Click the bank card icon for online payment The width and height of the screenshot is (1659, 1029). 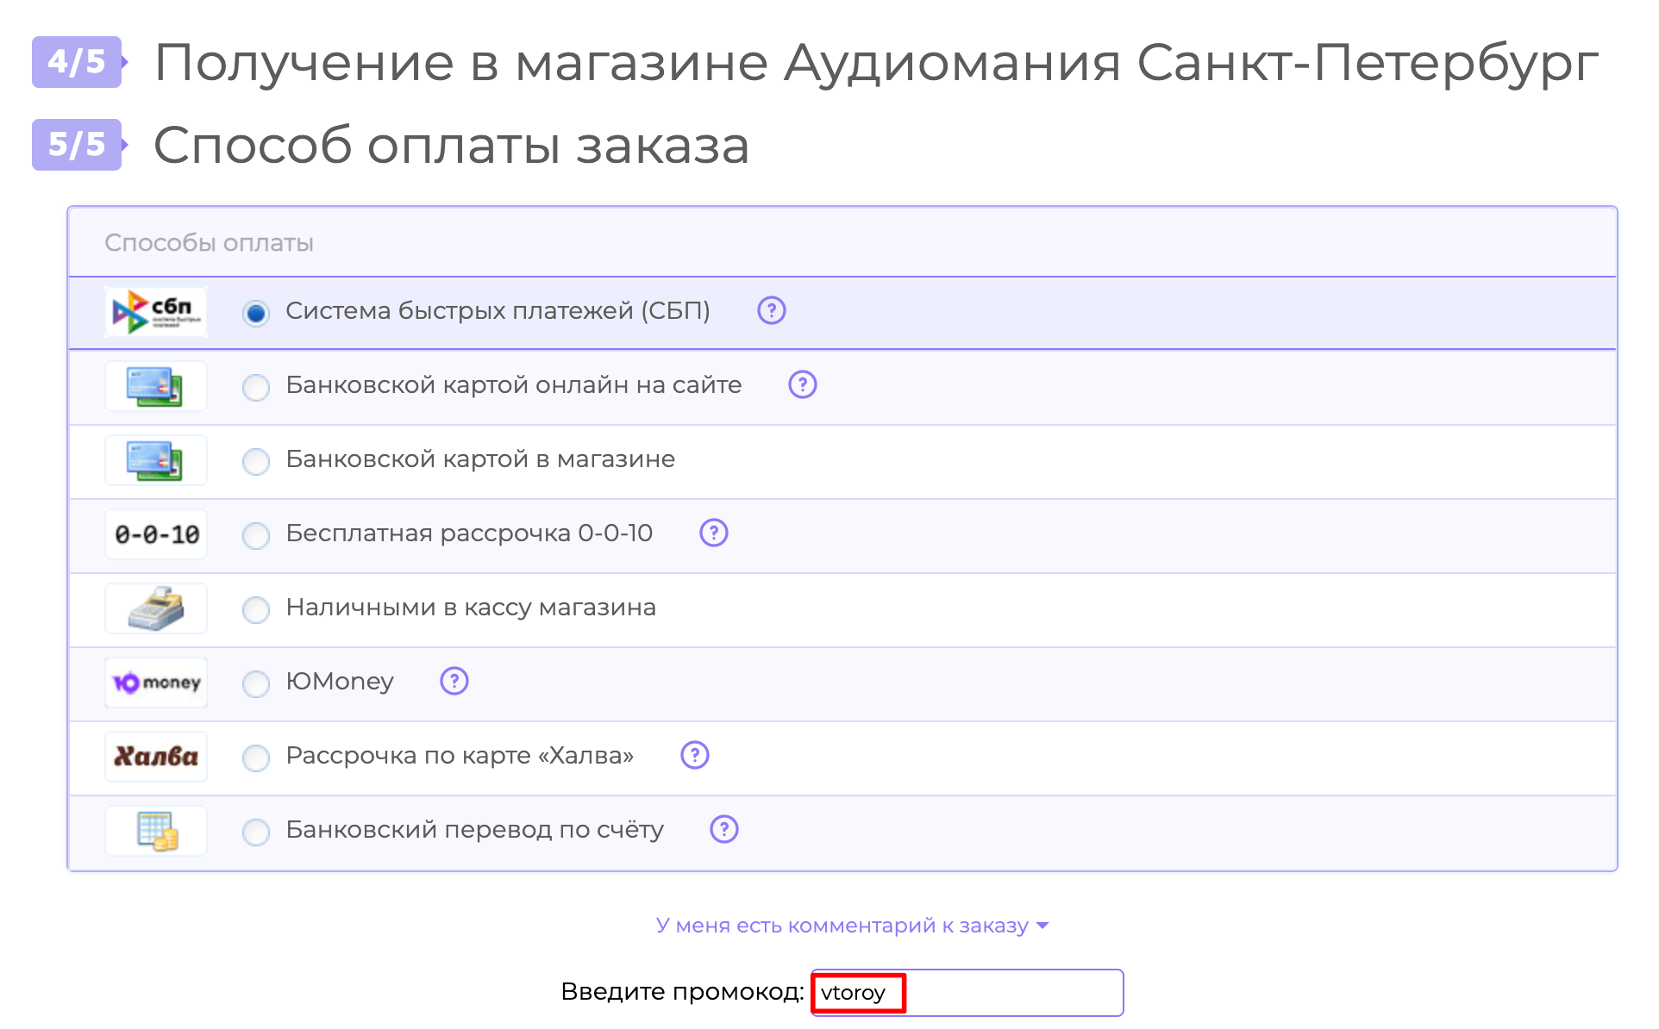155,386
